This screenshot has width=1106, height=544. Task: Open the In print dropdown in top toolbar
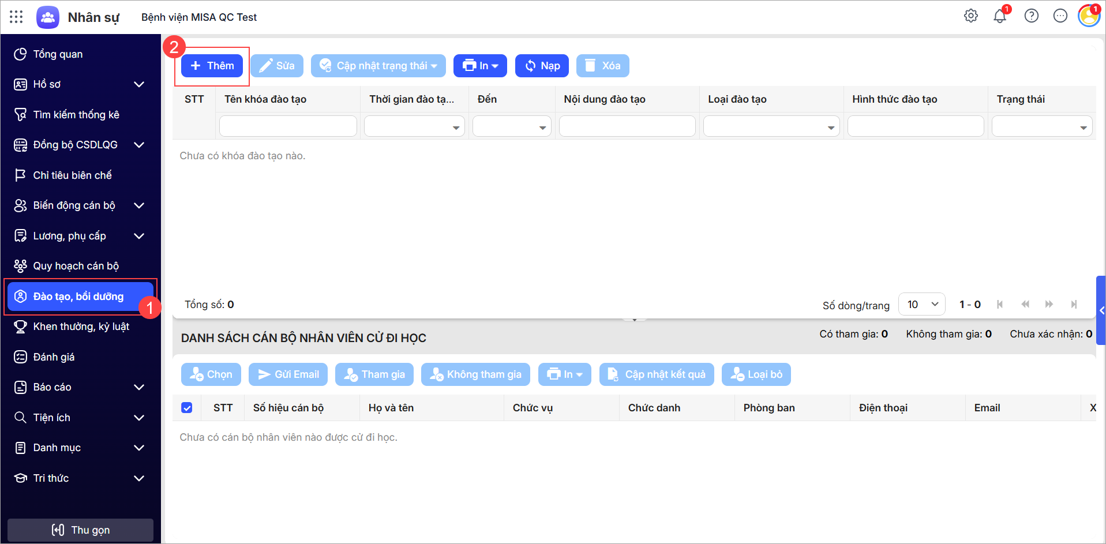click(x=480, y=66)
